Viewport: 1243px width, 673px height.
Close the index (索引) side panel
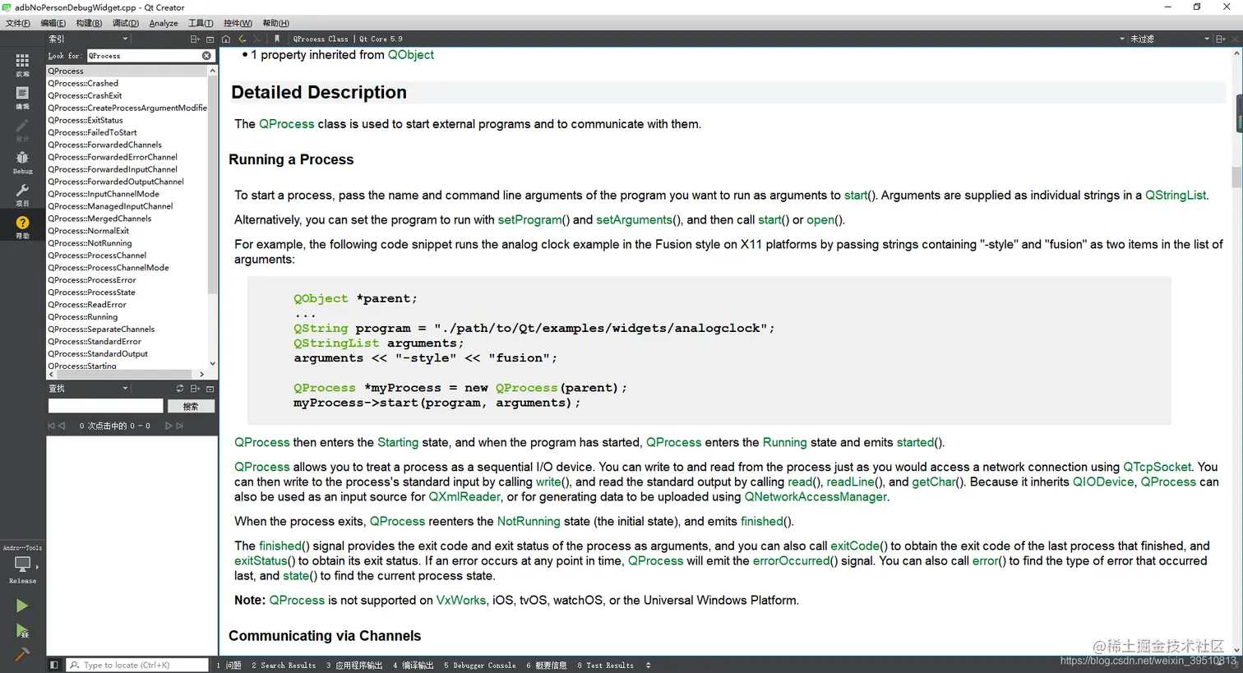tap(210, 39)
